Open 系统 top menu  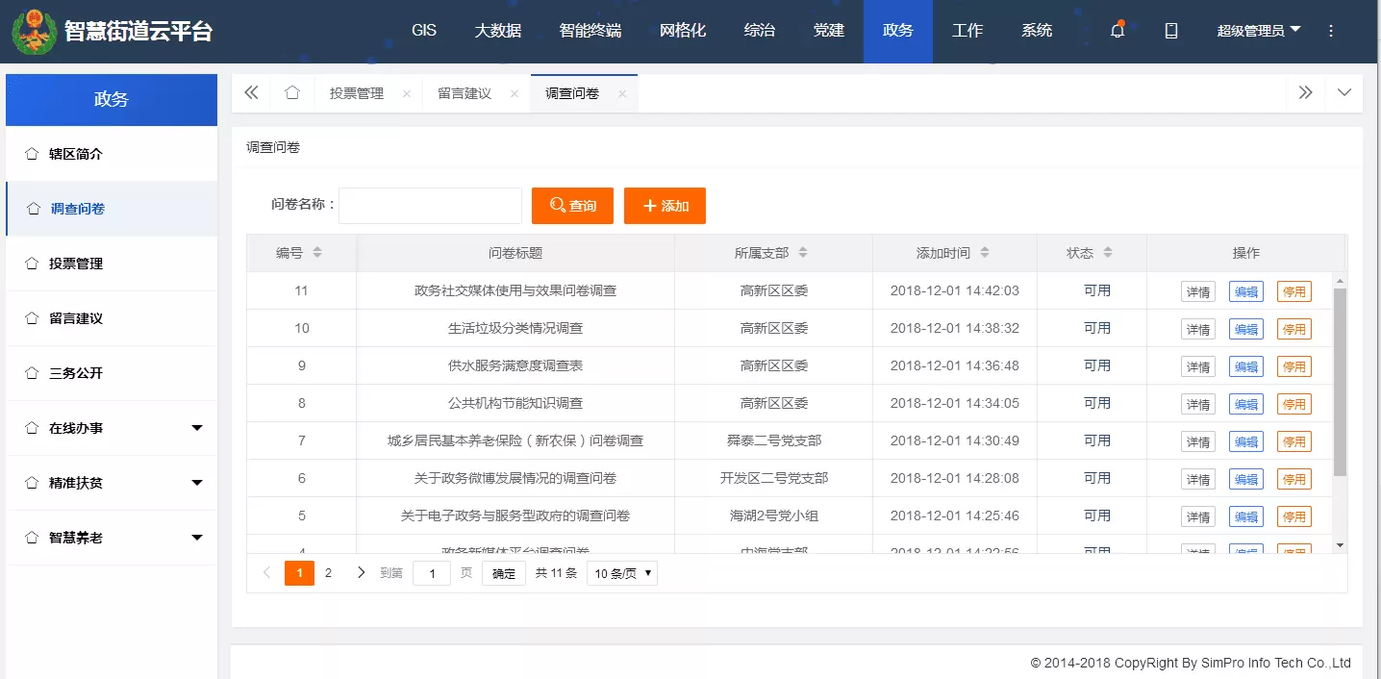[1037, 31]
